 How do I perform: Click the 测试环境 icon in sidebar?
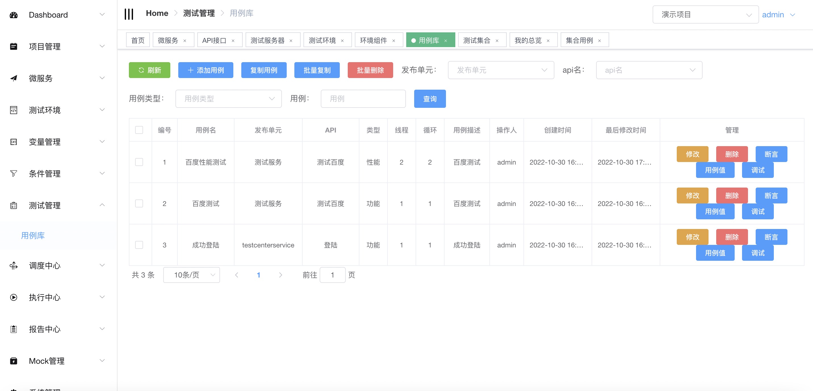click(x=14, y=110)
